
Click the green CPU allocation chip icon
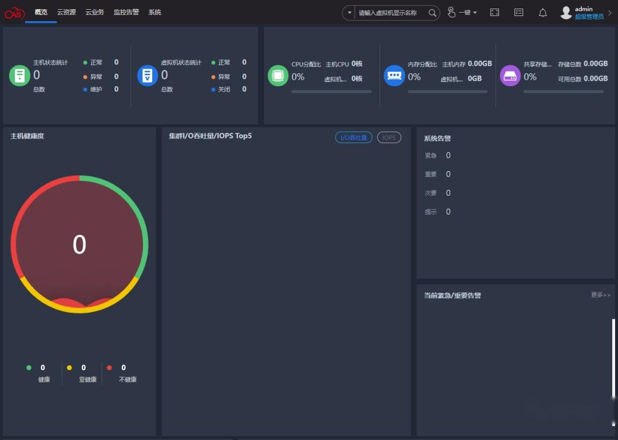point(278,76)
